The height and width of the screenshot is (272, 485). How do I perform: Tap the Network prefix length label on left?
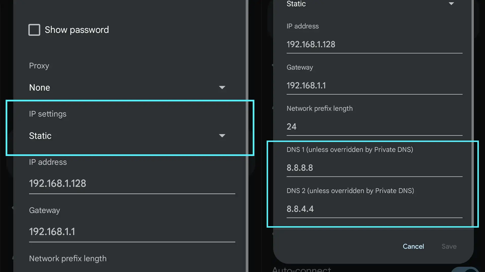coord(68,258)
